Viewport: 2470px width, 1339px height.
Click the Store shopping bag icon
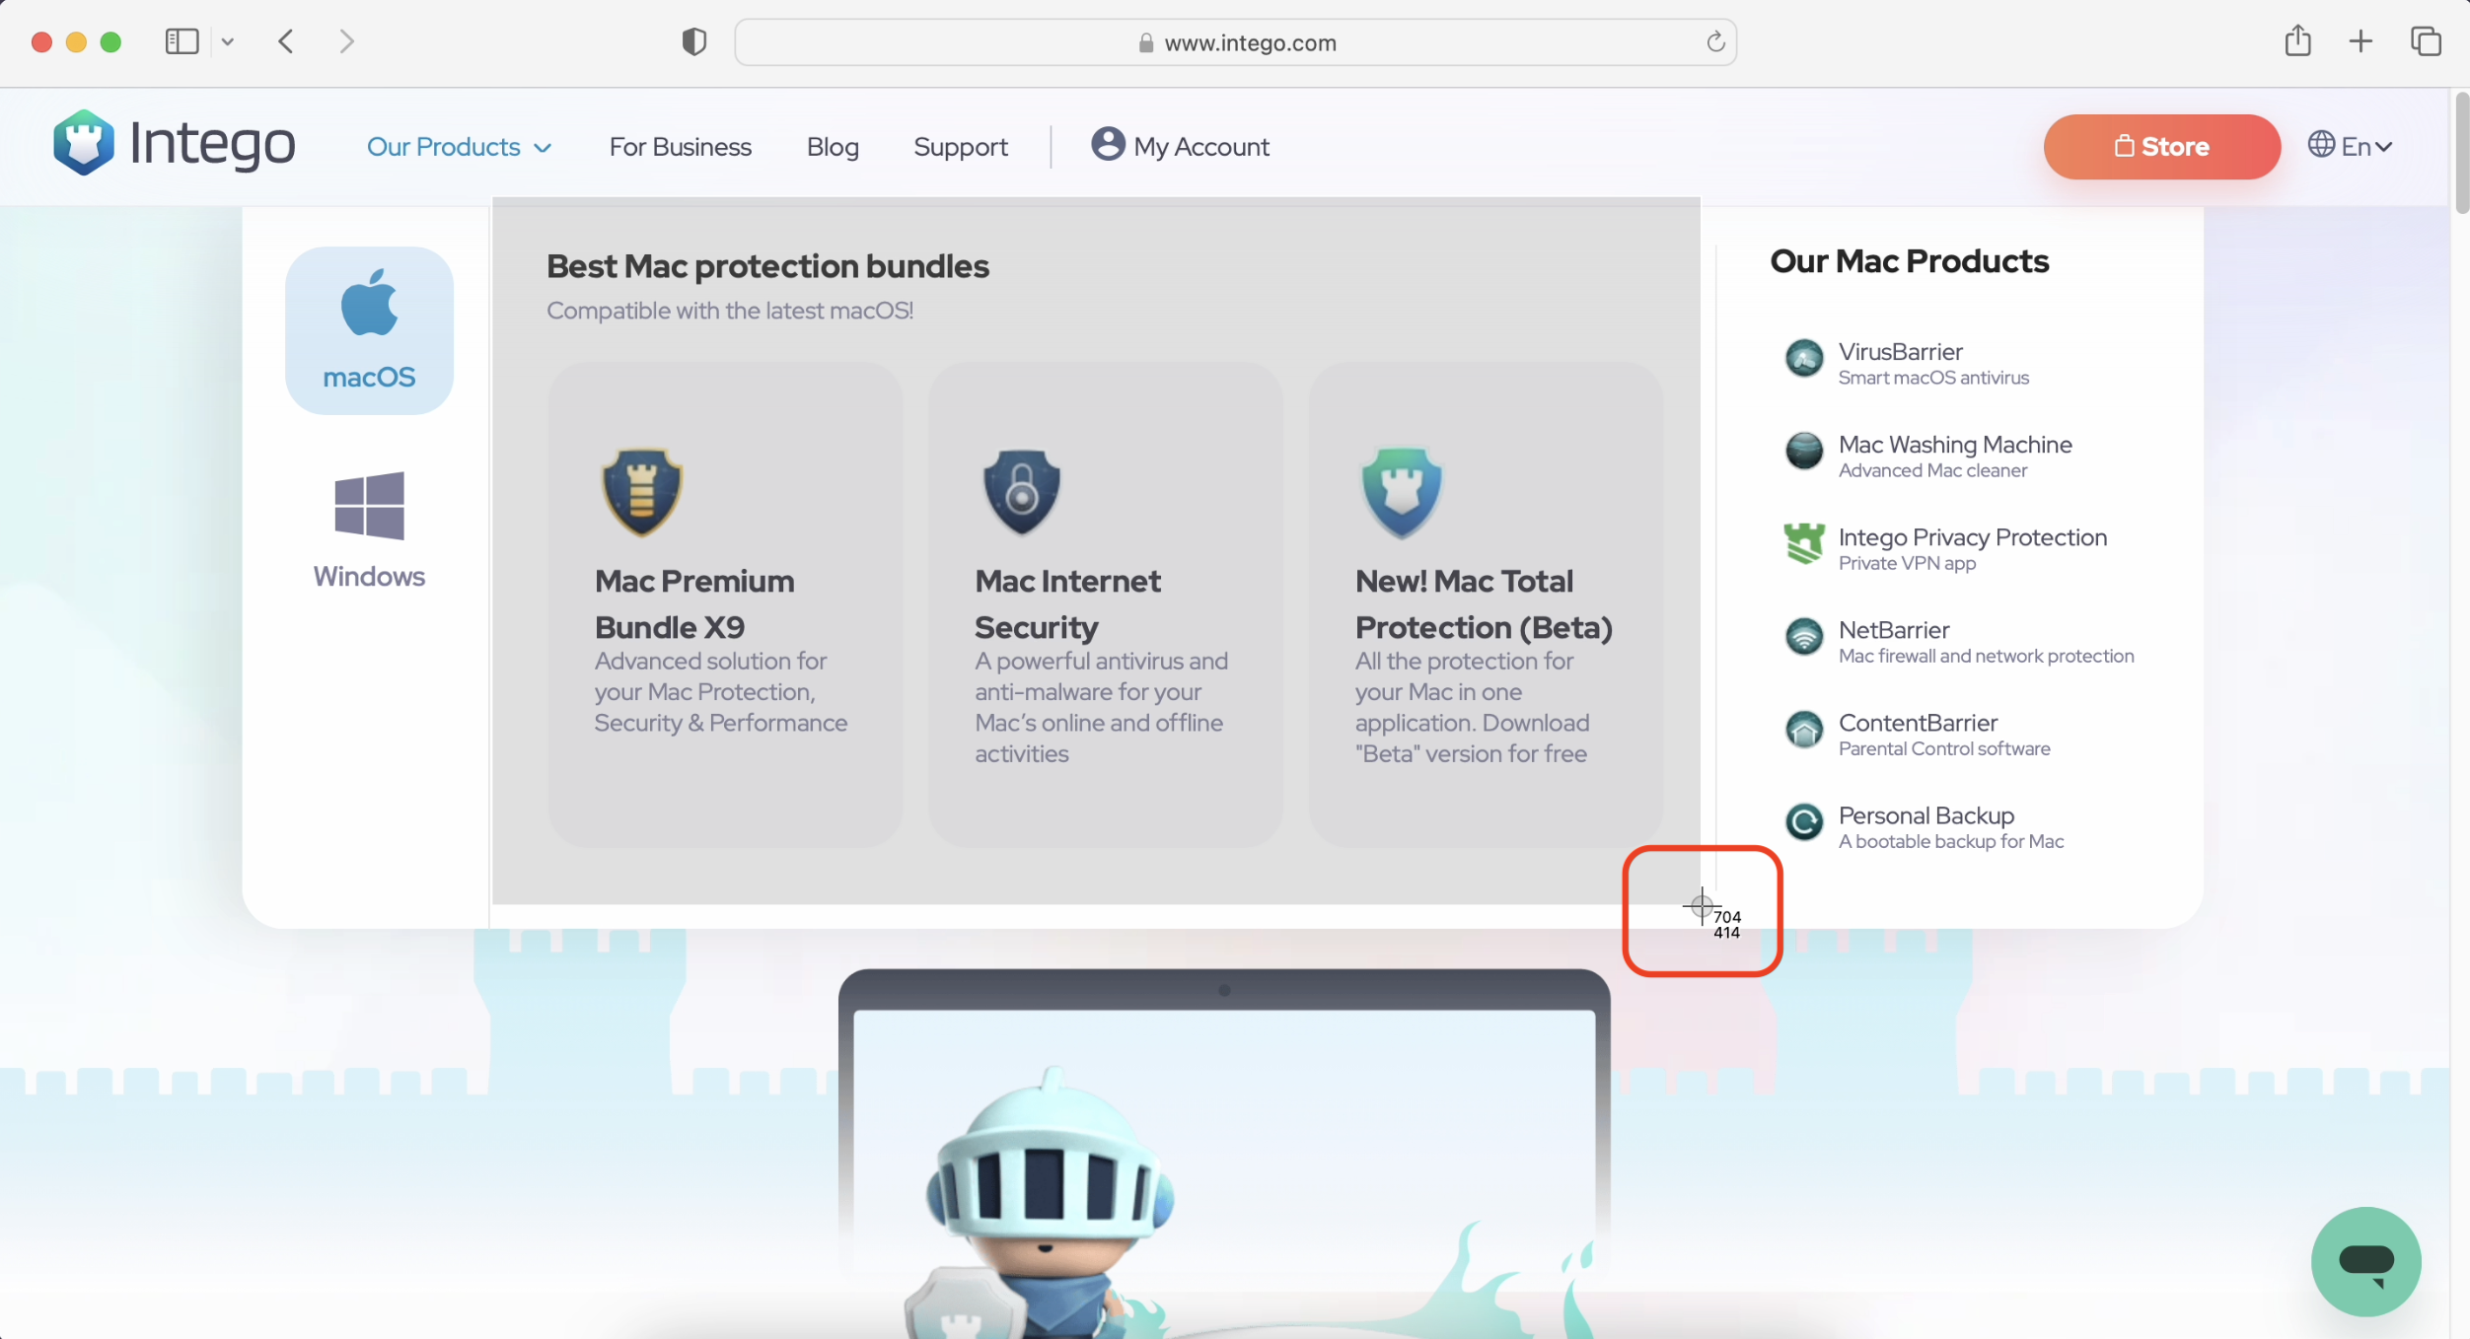(2124, 146)
